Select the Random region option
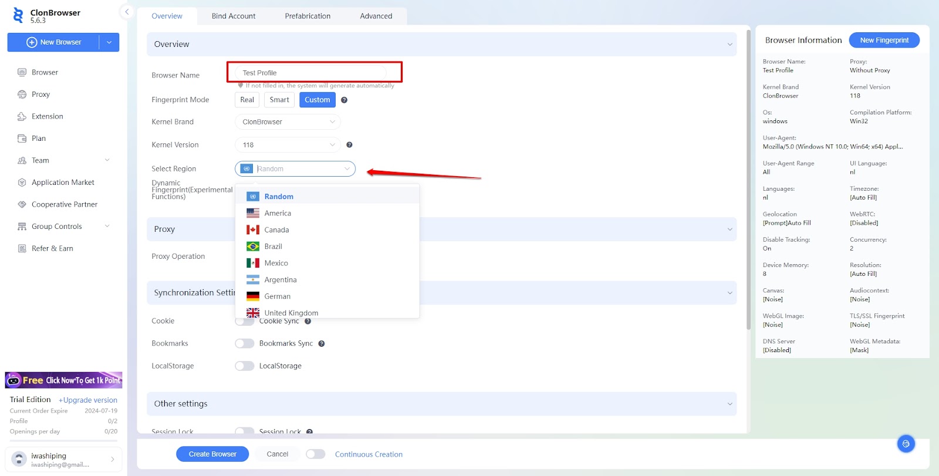The height and width of the screenshot is (476, 939). (327, 197)
